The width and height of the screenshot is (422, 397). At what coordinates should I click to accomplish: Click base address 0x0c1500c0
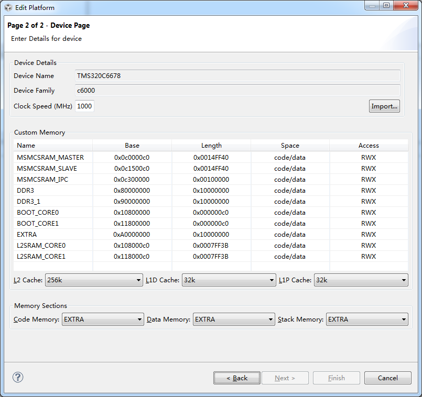click(x=132, y=168)
